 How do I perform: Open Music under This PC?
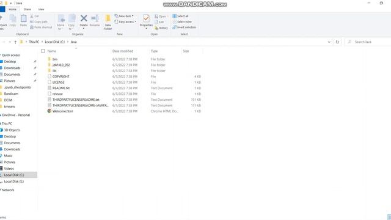[x=8, y=156]
